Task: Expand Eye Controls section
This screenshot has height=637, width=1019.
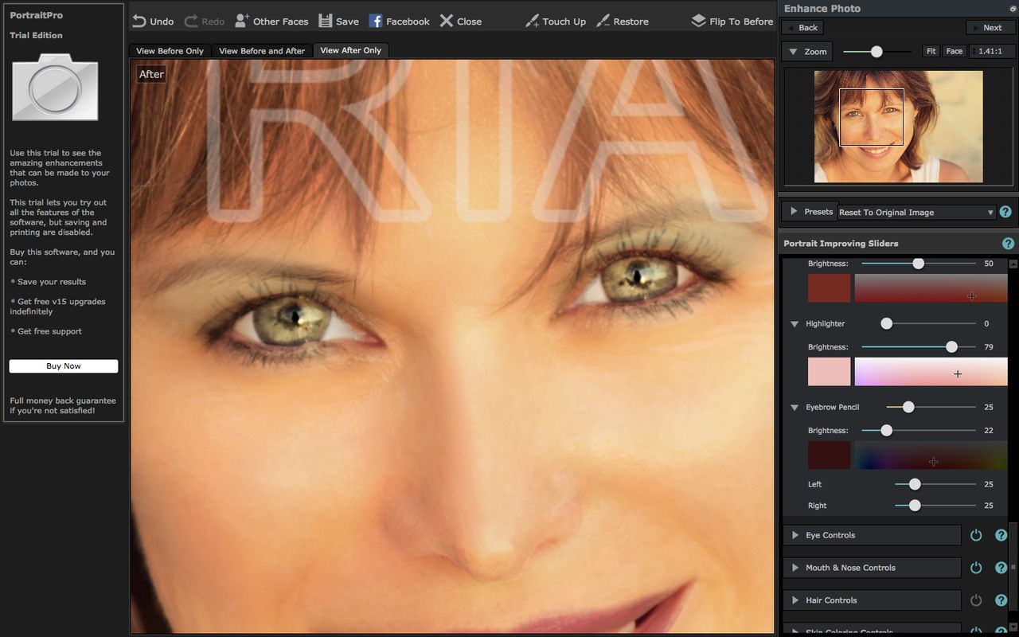Action: click(x=795, y=535)
